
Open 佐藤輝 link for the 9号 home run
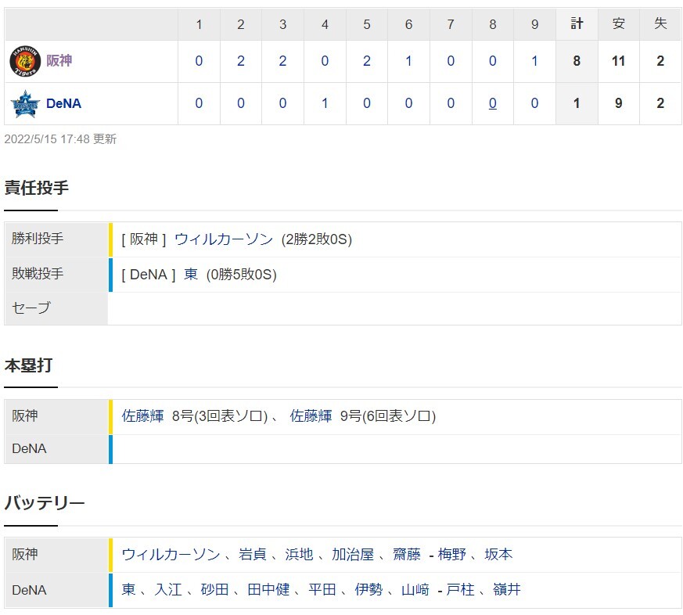coord(311,416)
